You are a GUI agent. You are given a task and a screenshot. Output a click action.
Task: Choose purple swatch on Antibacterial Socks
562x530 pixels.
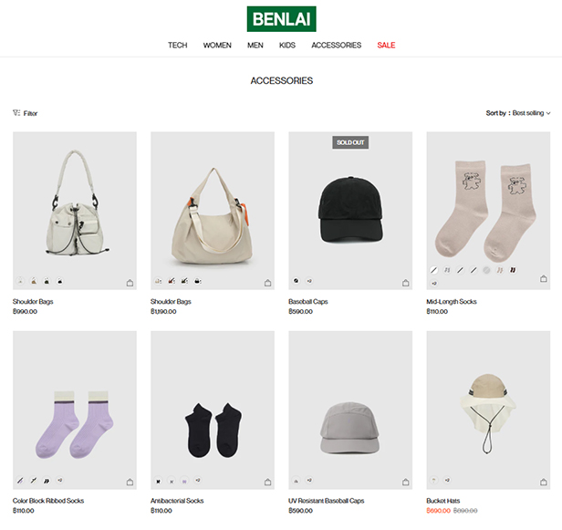point(184,482)
